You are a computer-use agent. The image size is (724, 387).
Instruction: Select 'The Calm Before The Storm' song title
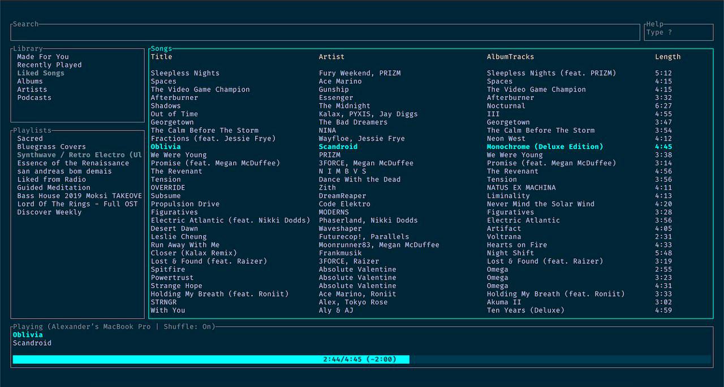tap(205, 131)
